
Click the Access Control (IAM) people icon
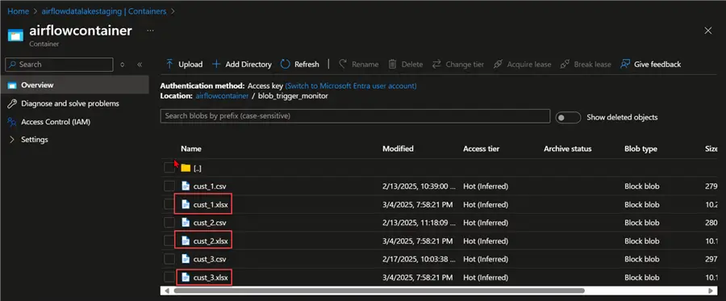pos(12,122)
